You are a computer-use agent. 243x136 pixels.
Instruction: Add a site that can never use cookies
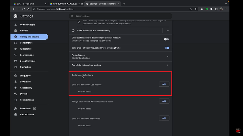coord(164,118)
